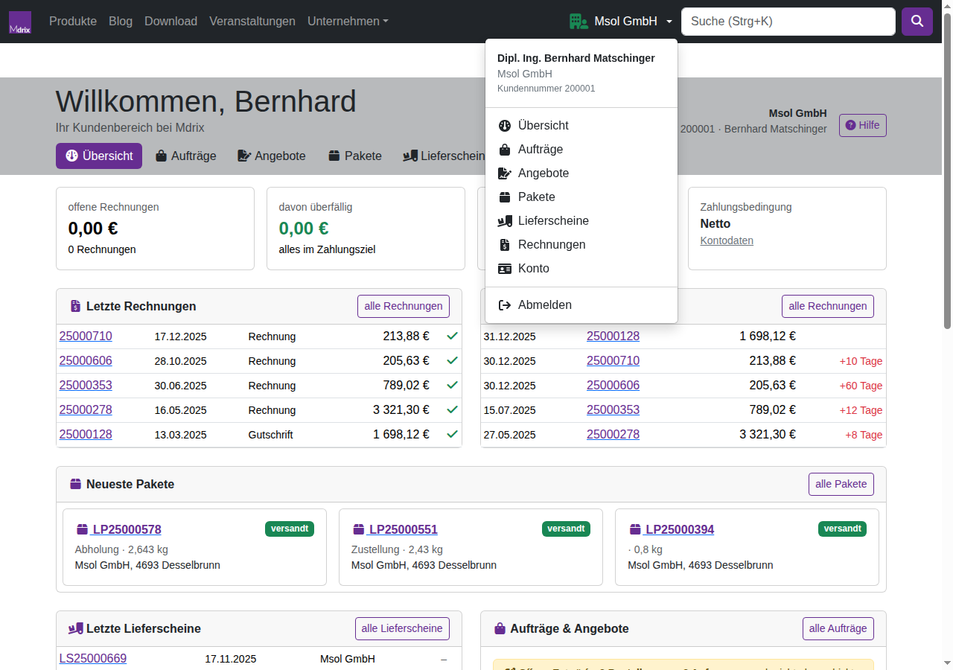Click the Übersicht gauge icon in dropdown menu
Viewport: 953px width, 670px height.
click(x=505, y=126)
